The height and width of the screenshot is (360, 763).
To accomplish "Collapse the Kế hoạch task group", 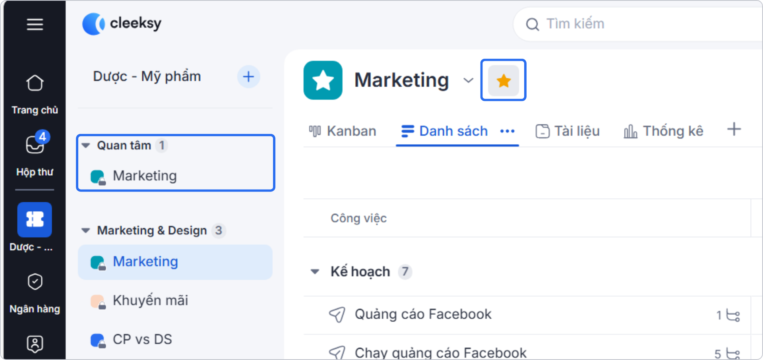I will coord(315,272).
